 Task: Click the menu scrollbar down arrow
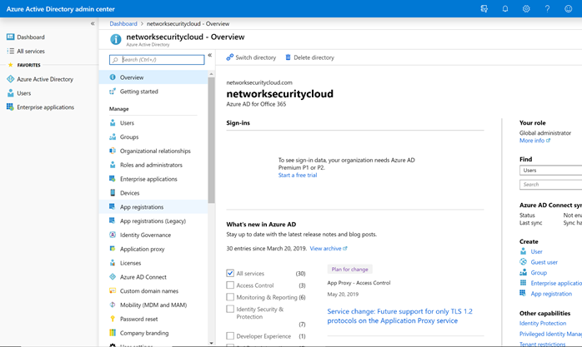211,343
